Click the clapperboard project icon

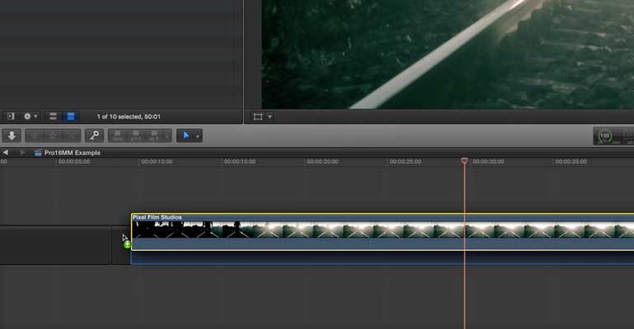point(38,153)
